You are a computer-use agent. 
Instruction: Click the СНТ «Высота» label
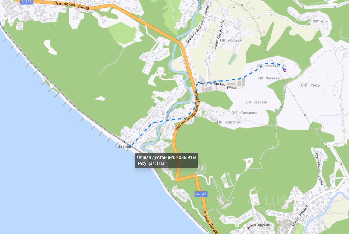pyautogui.click(x=229, y=122)
